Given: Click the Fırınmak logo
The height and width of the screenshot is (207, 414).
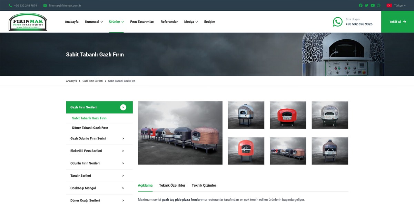Looking at the screenshot, I should tap(28, 22).
